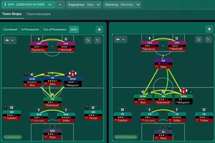Click the expand arrows icon on the right pitch

[208, 39]
